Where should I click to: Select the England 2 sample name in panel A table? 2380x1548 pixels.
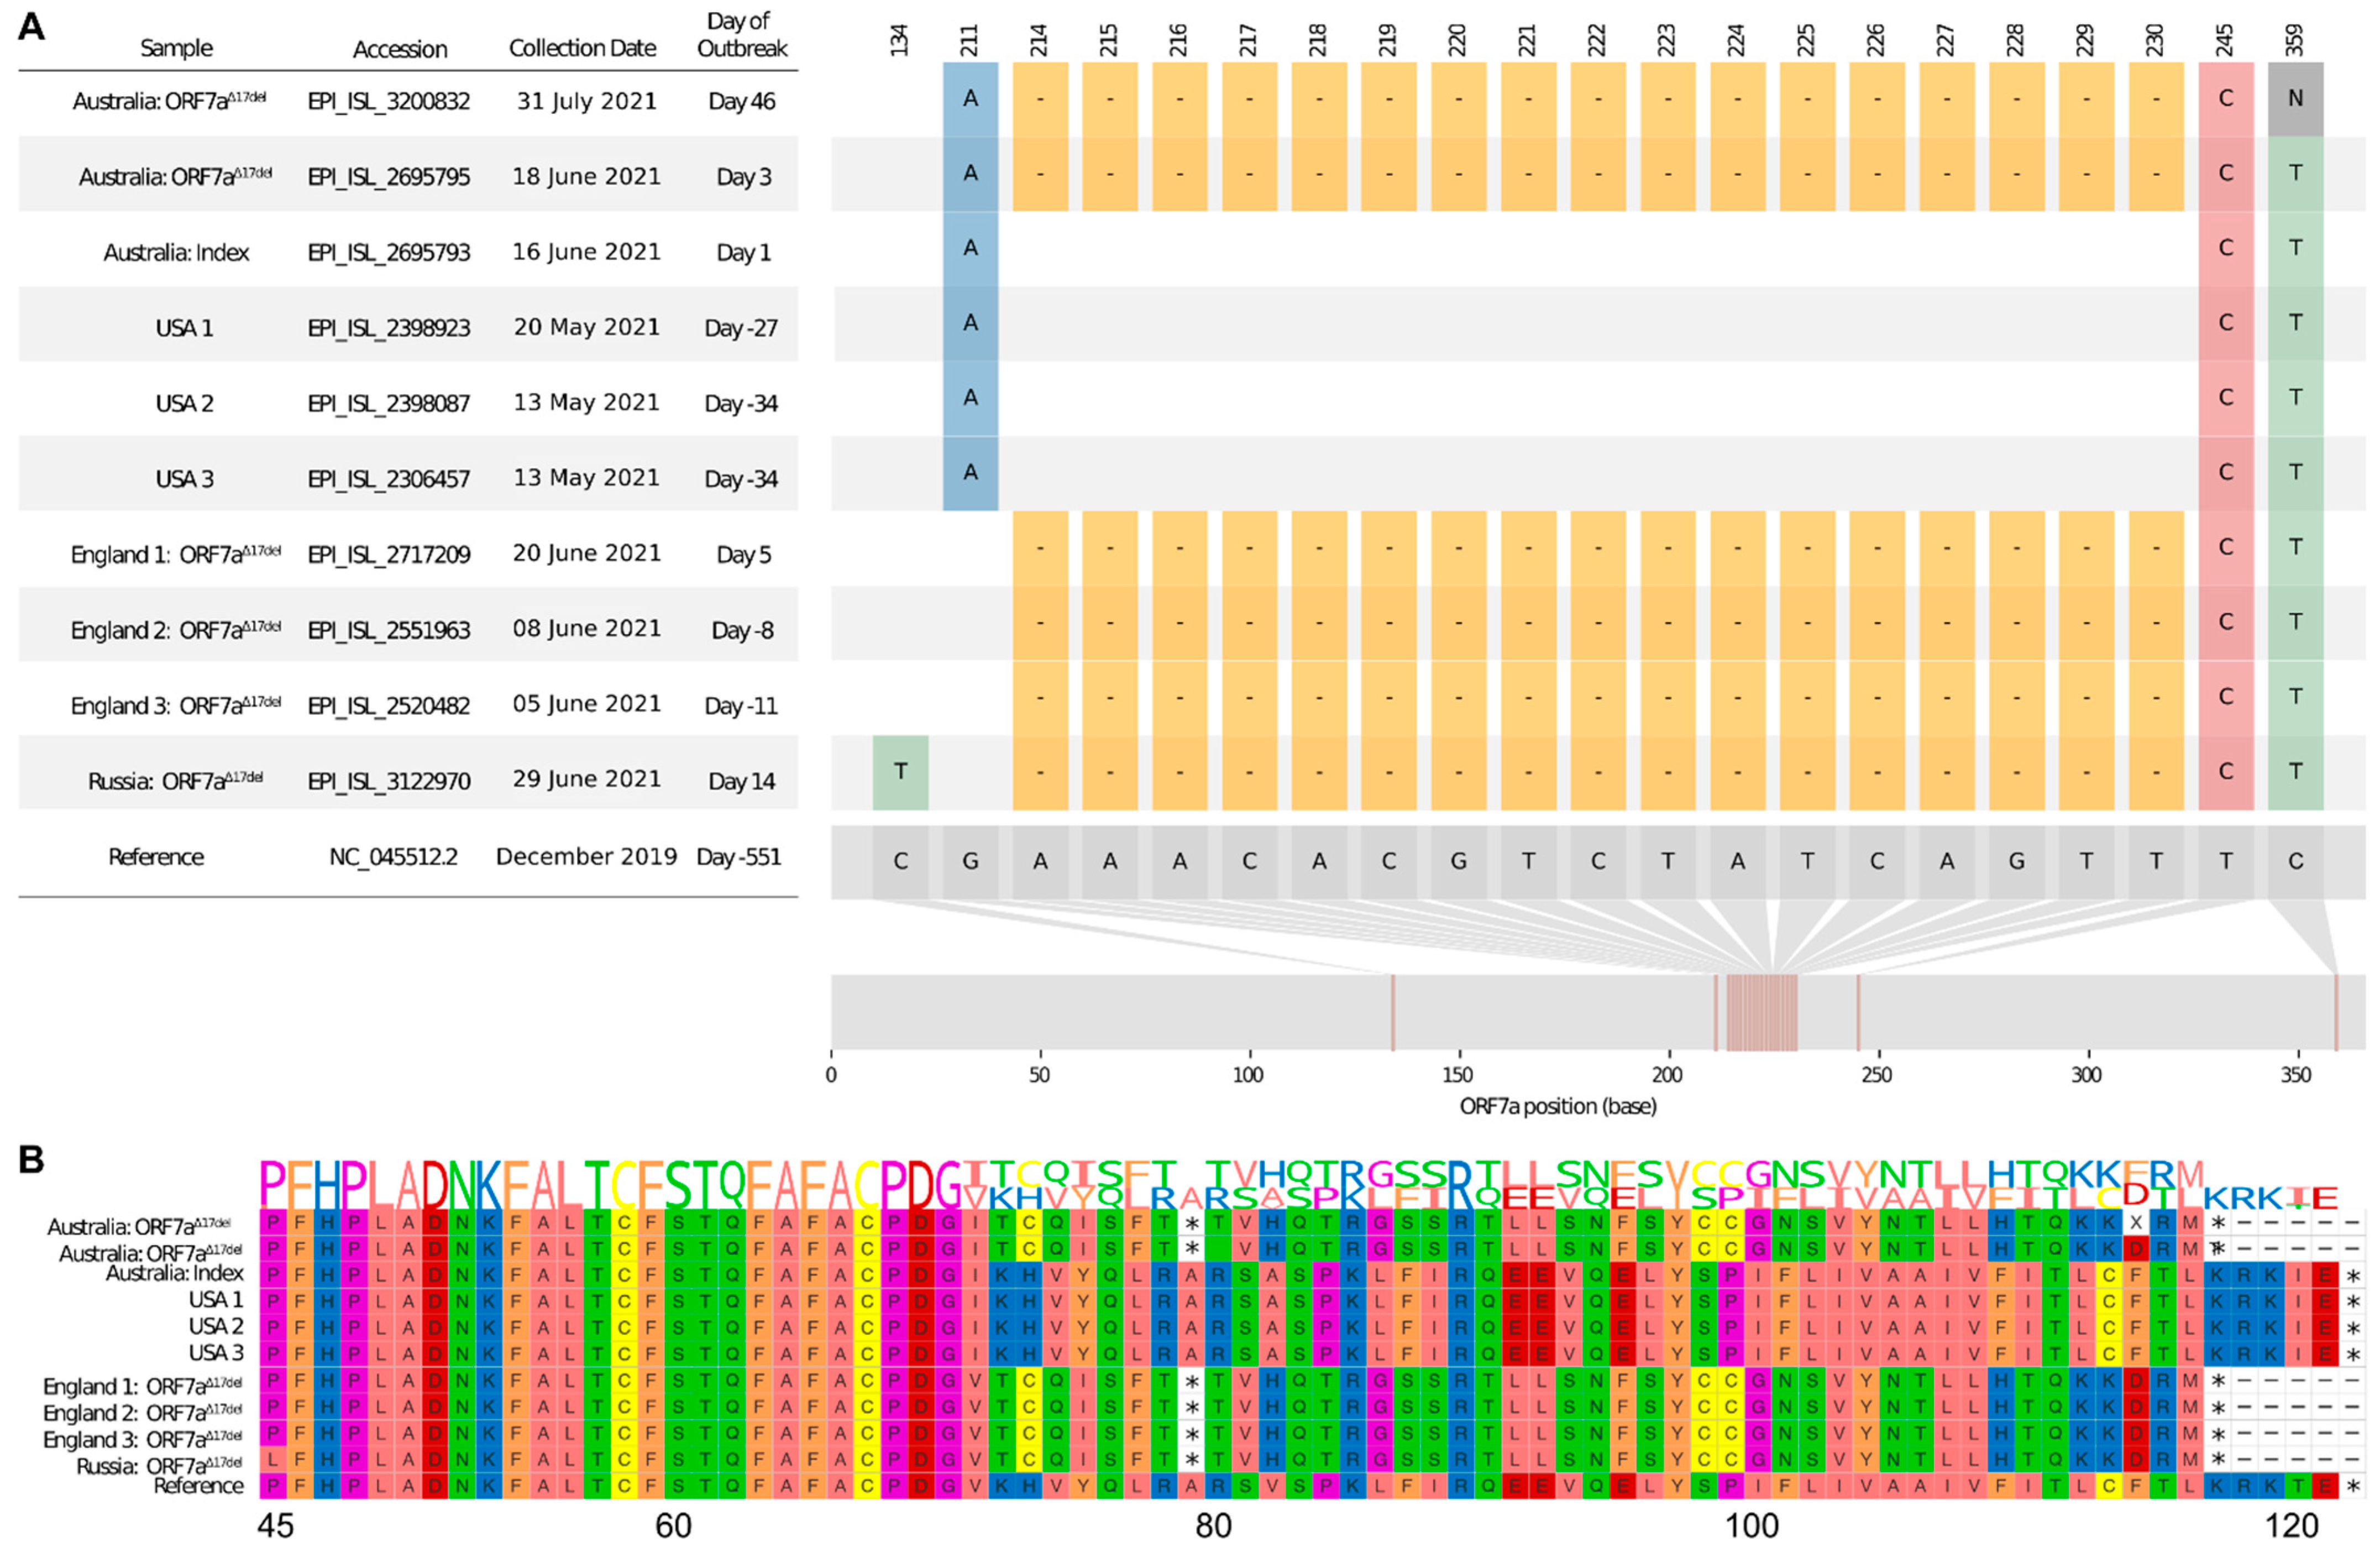click(176, 629)
